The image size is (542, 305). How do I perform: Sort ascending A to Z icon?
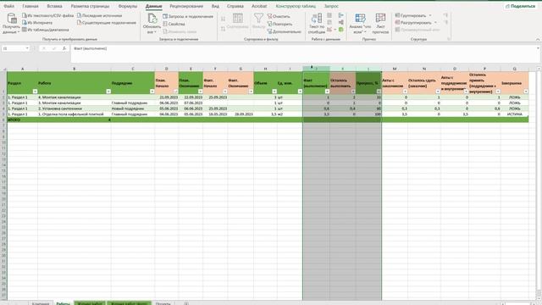pos(224,19)
